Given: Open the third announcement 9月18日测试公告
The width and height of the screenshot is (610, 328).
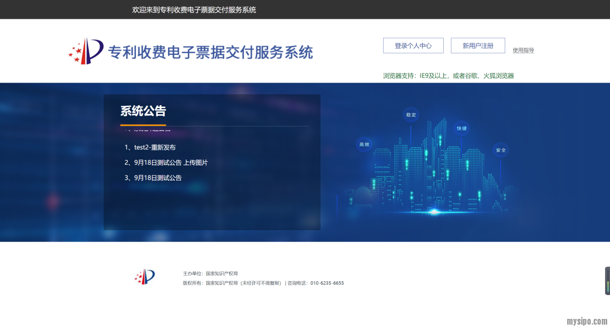Looking at the screenshot, I should [153, 178].
